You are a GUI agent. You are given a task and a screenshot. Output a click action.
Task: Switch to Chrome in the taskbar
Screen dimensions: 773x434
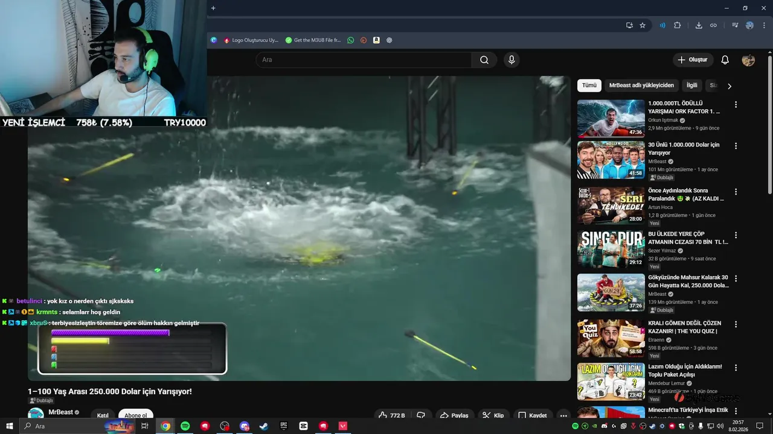[x=165, y=426]
